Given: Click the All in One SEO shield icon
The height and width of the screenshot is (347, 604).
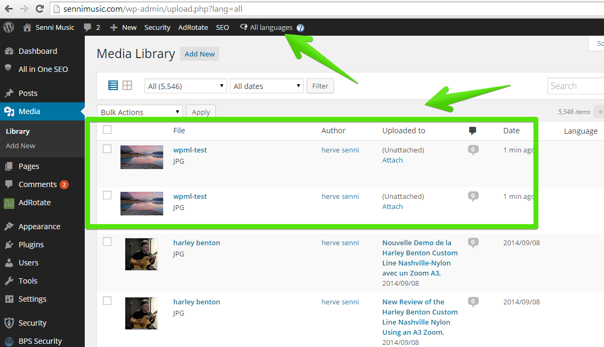Looking at the screenshot, I should click(x=8, y=68).
